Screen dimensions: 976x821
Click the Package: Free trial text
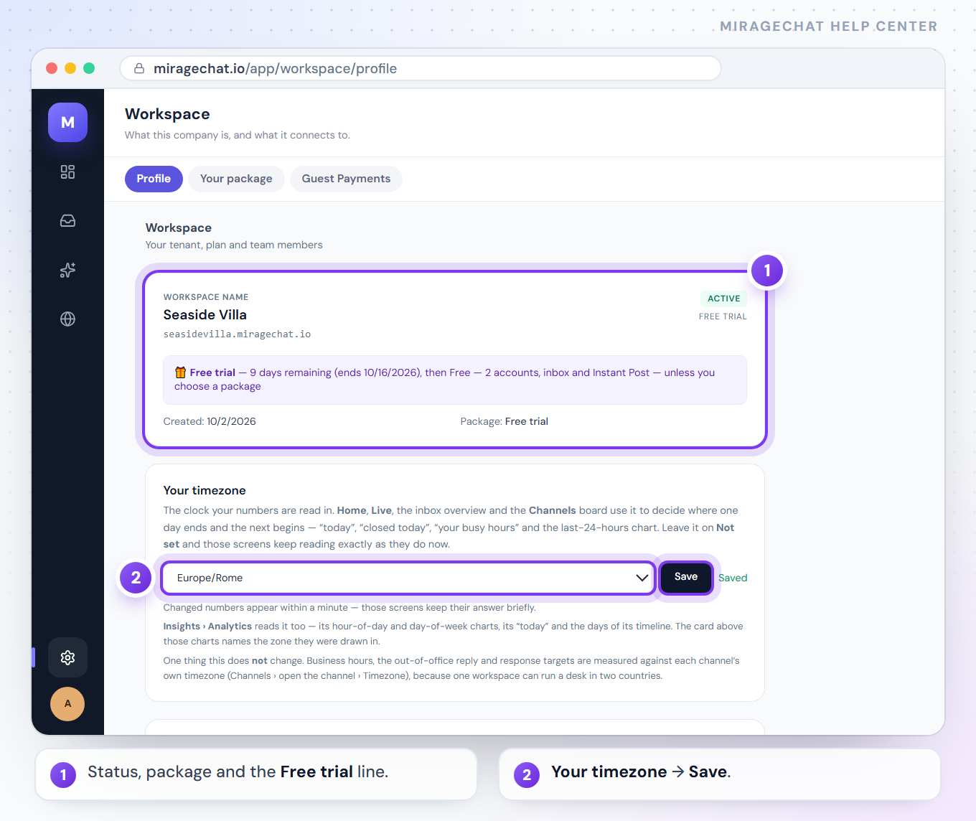504,421
